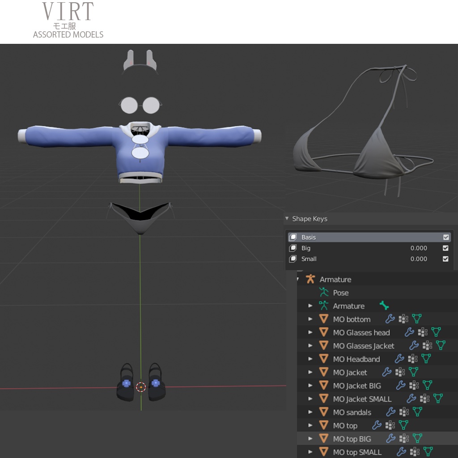
Task: Expand the MO Glasses Jacket object
Action: tap(310, 346)
